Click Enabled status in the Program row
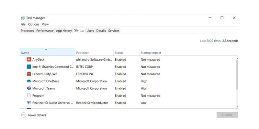Screen dimensions: 259x129 [x=120, y=95]
